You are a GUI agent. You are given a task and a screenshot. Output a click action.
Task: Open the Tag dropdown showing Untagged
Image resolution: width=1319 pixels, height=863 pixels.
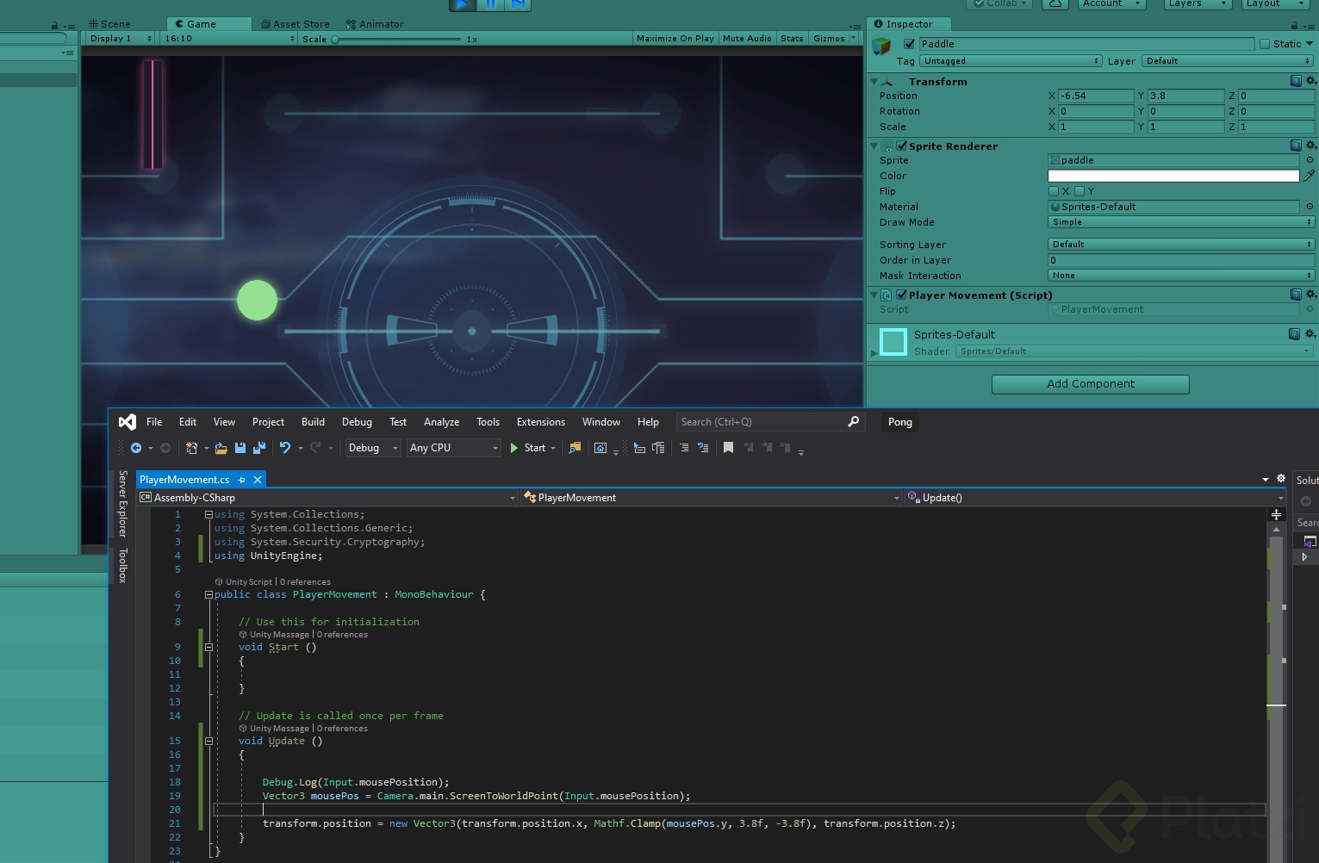[1011, 61]
